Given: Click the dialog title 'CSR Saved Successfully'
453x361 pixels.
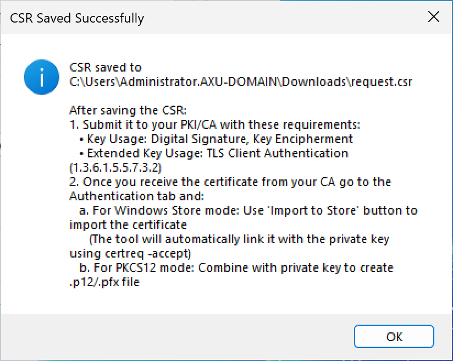Looking at the screenshot, I should tap(76, 18).
